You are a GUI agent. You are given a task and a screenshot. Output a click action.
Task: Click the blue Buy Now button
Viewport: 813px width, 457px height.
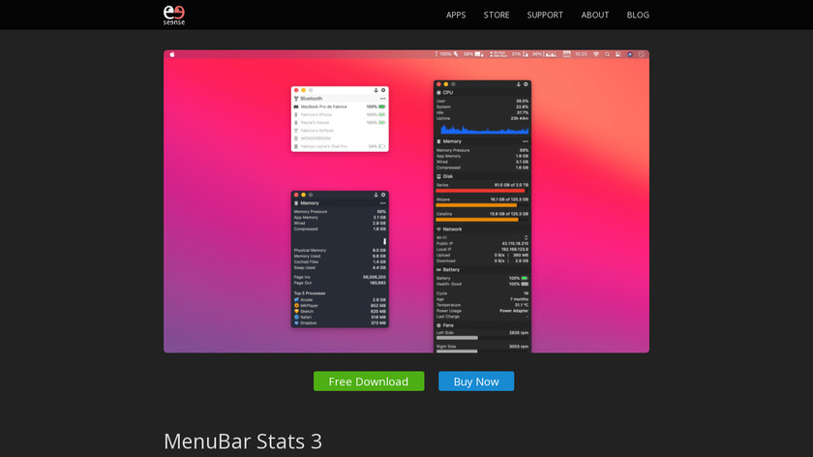pyautogui.click(x=476, y=381)
